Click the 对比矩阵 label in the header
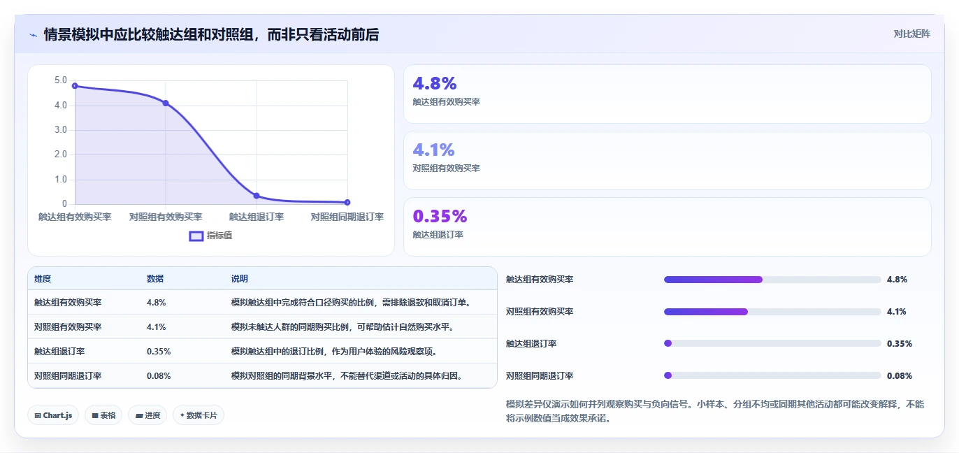 click(x=911, y=34)
